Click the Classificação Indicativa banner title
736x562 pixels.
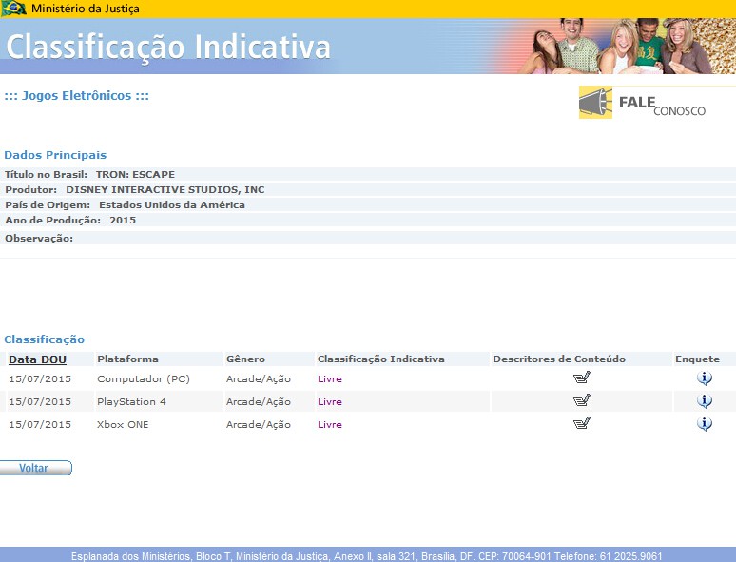coord(168,47)
